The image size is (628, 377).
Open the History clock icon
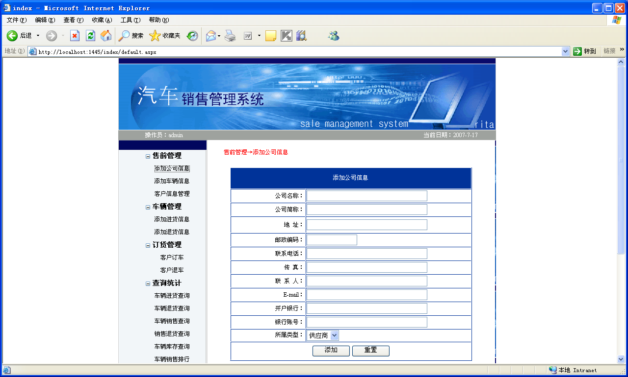[192, 36]
